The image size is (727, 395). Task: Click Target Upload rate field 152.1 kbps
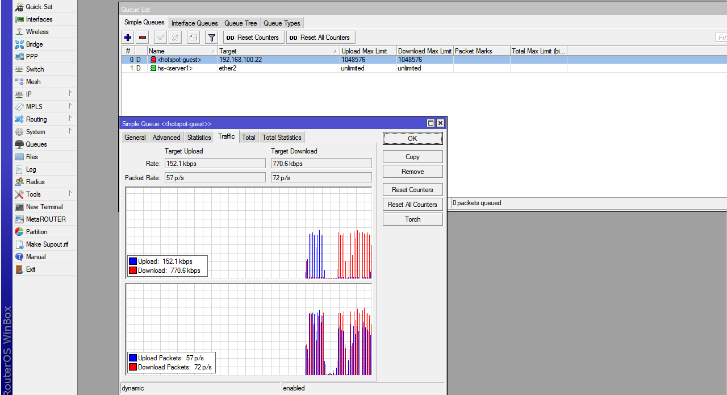(x=215, y=164)
